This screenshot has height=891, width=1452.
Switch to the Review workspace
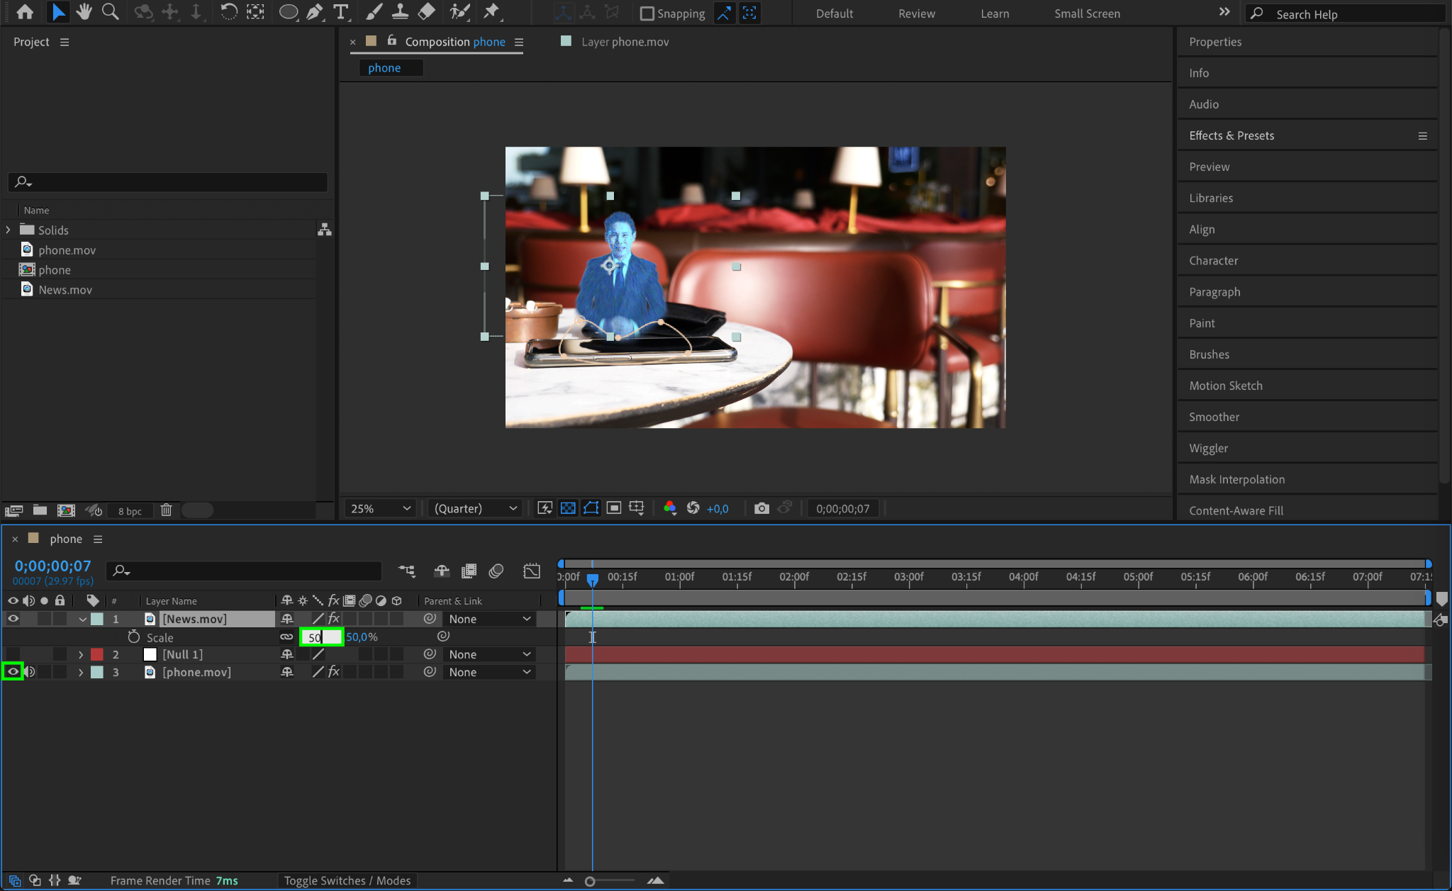916,13
